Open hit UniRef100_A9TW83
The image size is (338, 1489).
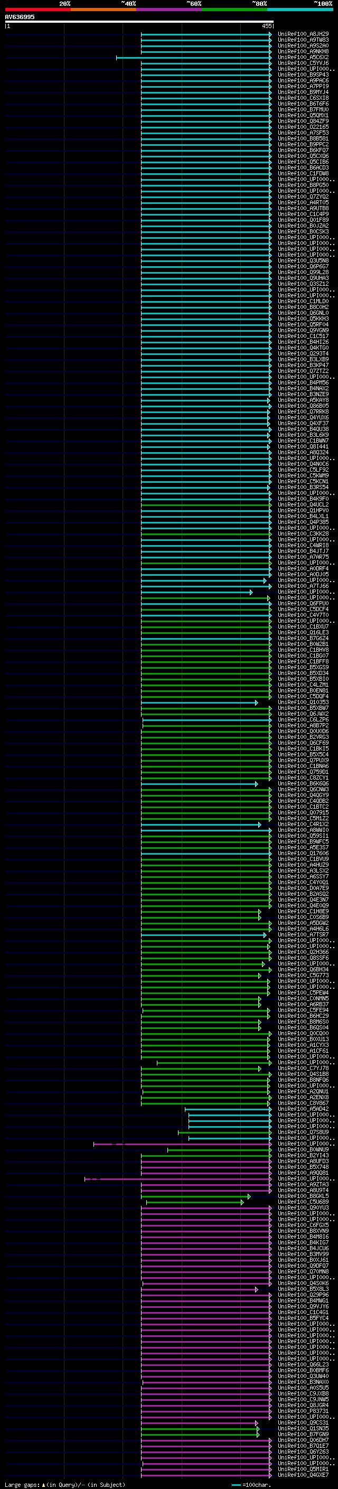point(303,40)
